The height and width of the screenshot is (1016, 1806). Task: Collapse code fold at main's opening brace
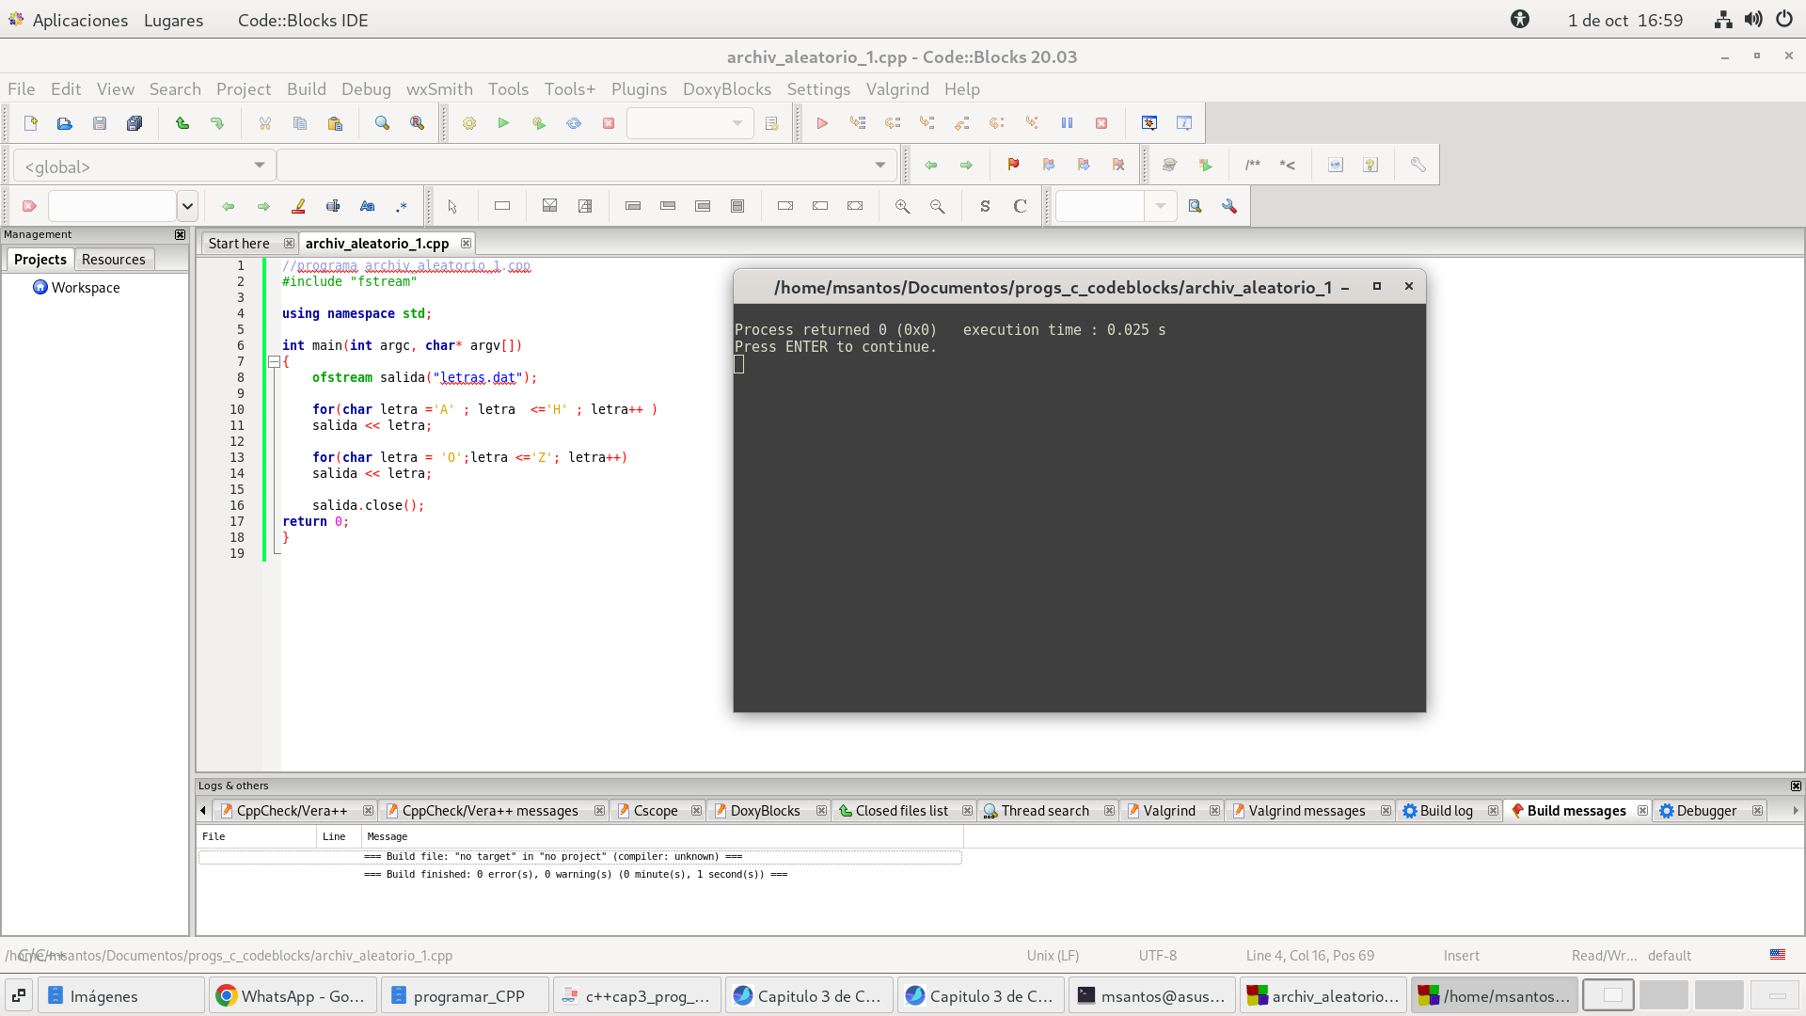tap(274, 361)
